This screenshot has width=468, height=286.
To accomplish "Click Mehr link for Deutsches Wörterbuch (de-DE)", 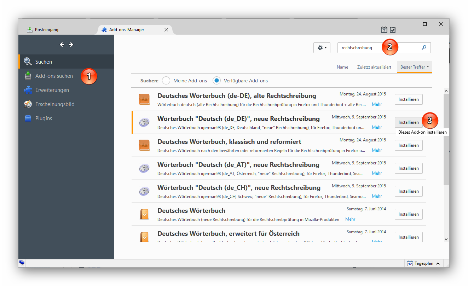I will (377, 104).
